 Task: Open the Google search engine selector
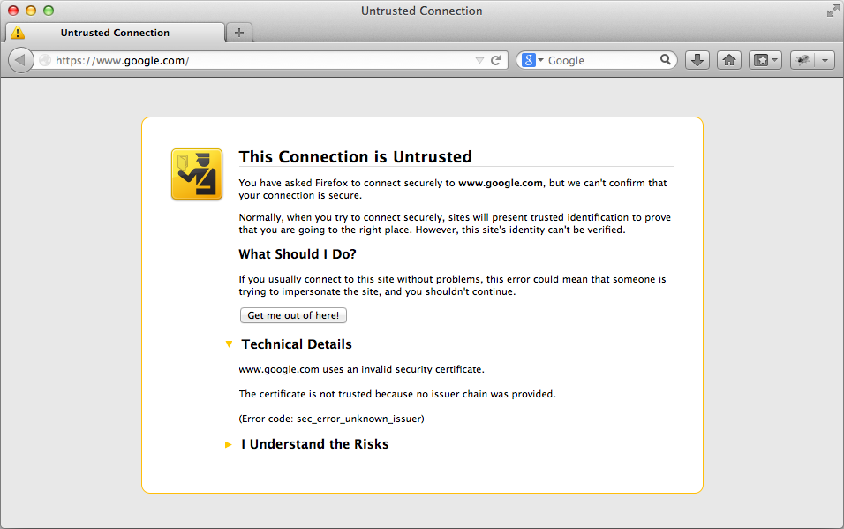click(533, 60)
